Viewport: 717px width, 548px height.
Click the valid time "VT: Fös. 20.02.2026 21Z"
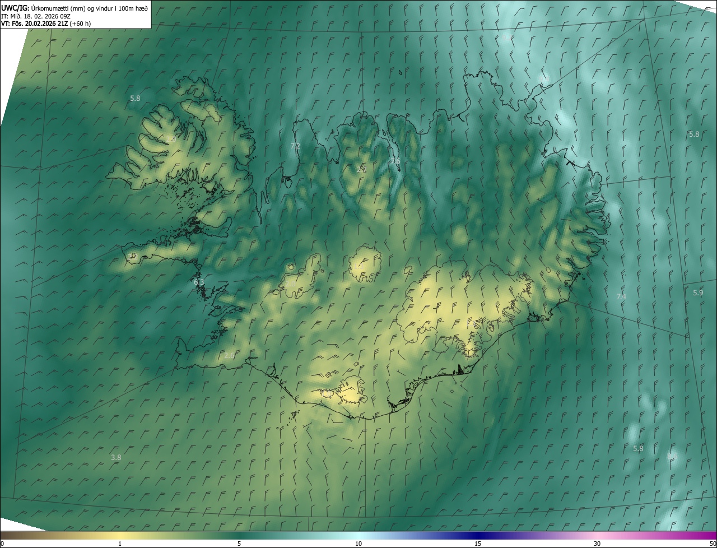(34, 24)
